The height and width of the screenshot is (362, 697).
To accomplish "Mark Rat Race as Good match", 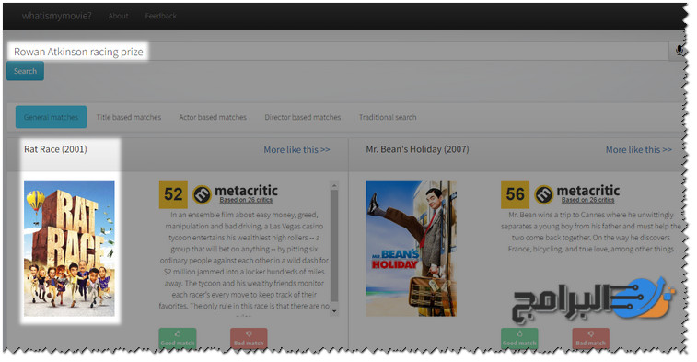I will (178, 338).
